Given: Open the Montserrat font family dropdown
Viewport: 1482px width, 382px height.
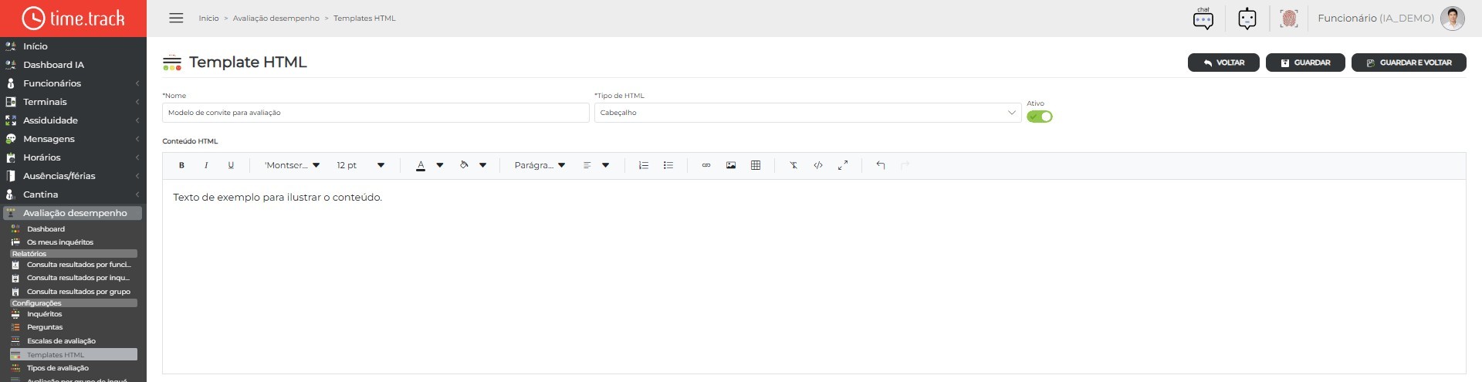Looking at the screenshot, I should [292, 165].
